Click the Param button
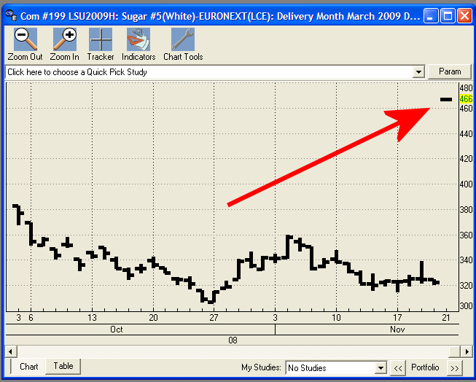 point(450,71)
